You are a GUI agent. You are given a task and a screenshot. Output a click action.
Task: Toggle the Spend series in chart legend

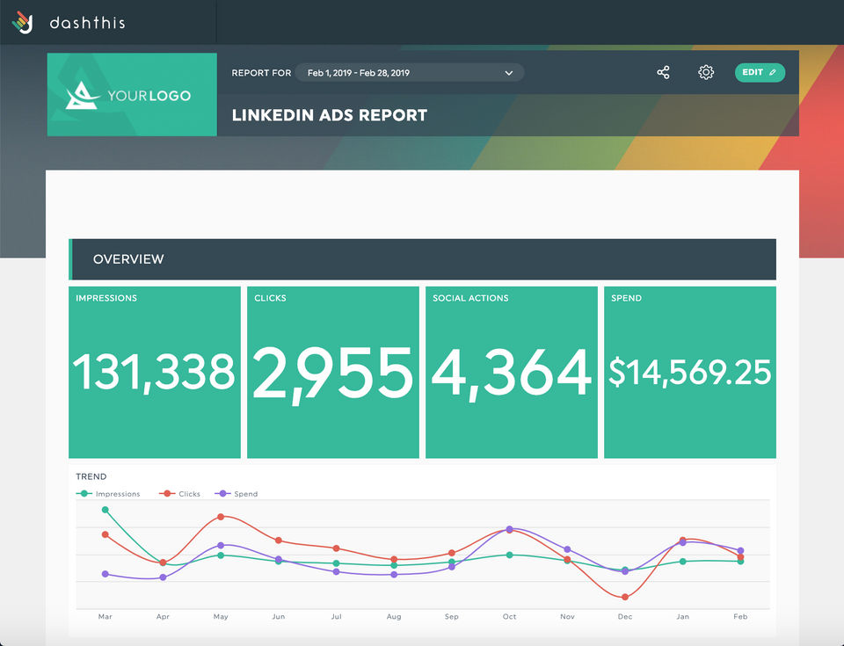236,494
